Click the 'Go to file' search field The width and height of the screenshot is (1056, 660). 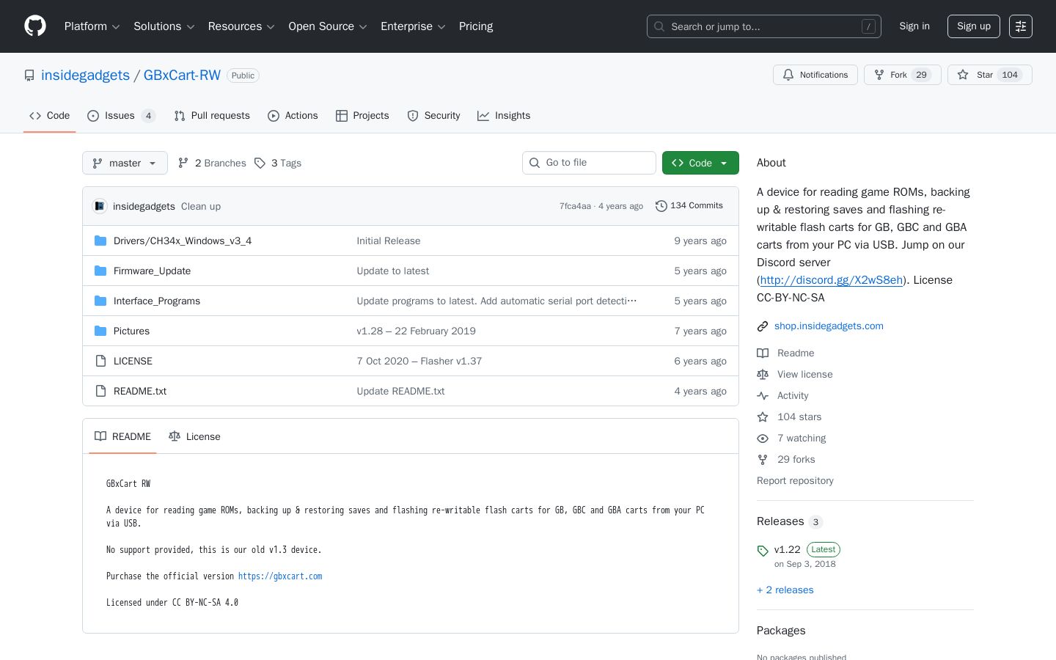click(x=589, y=163)
